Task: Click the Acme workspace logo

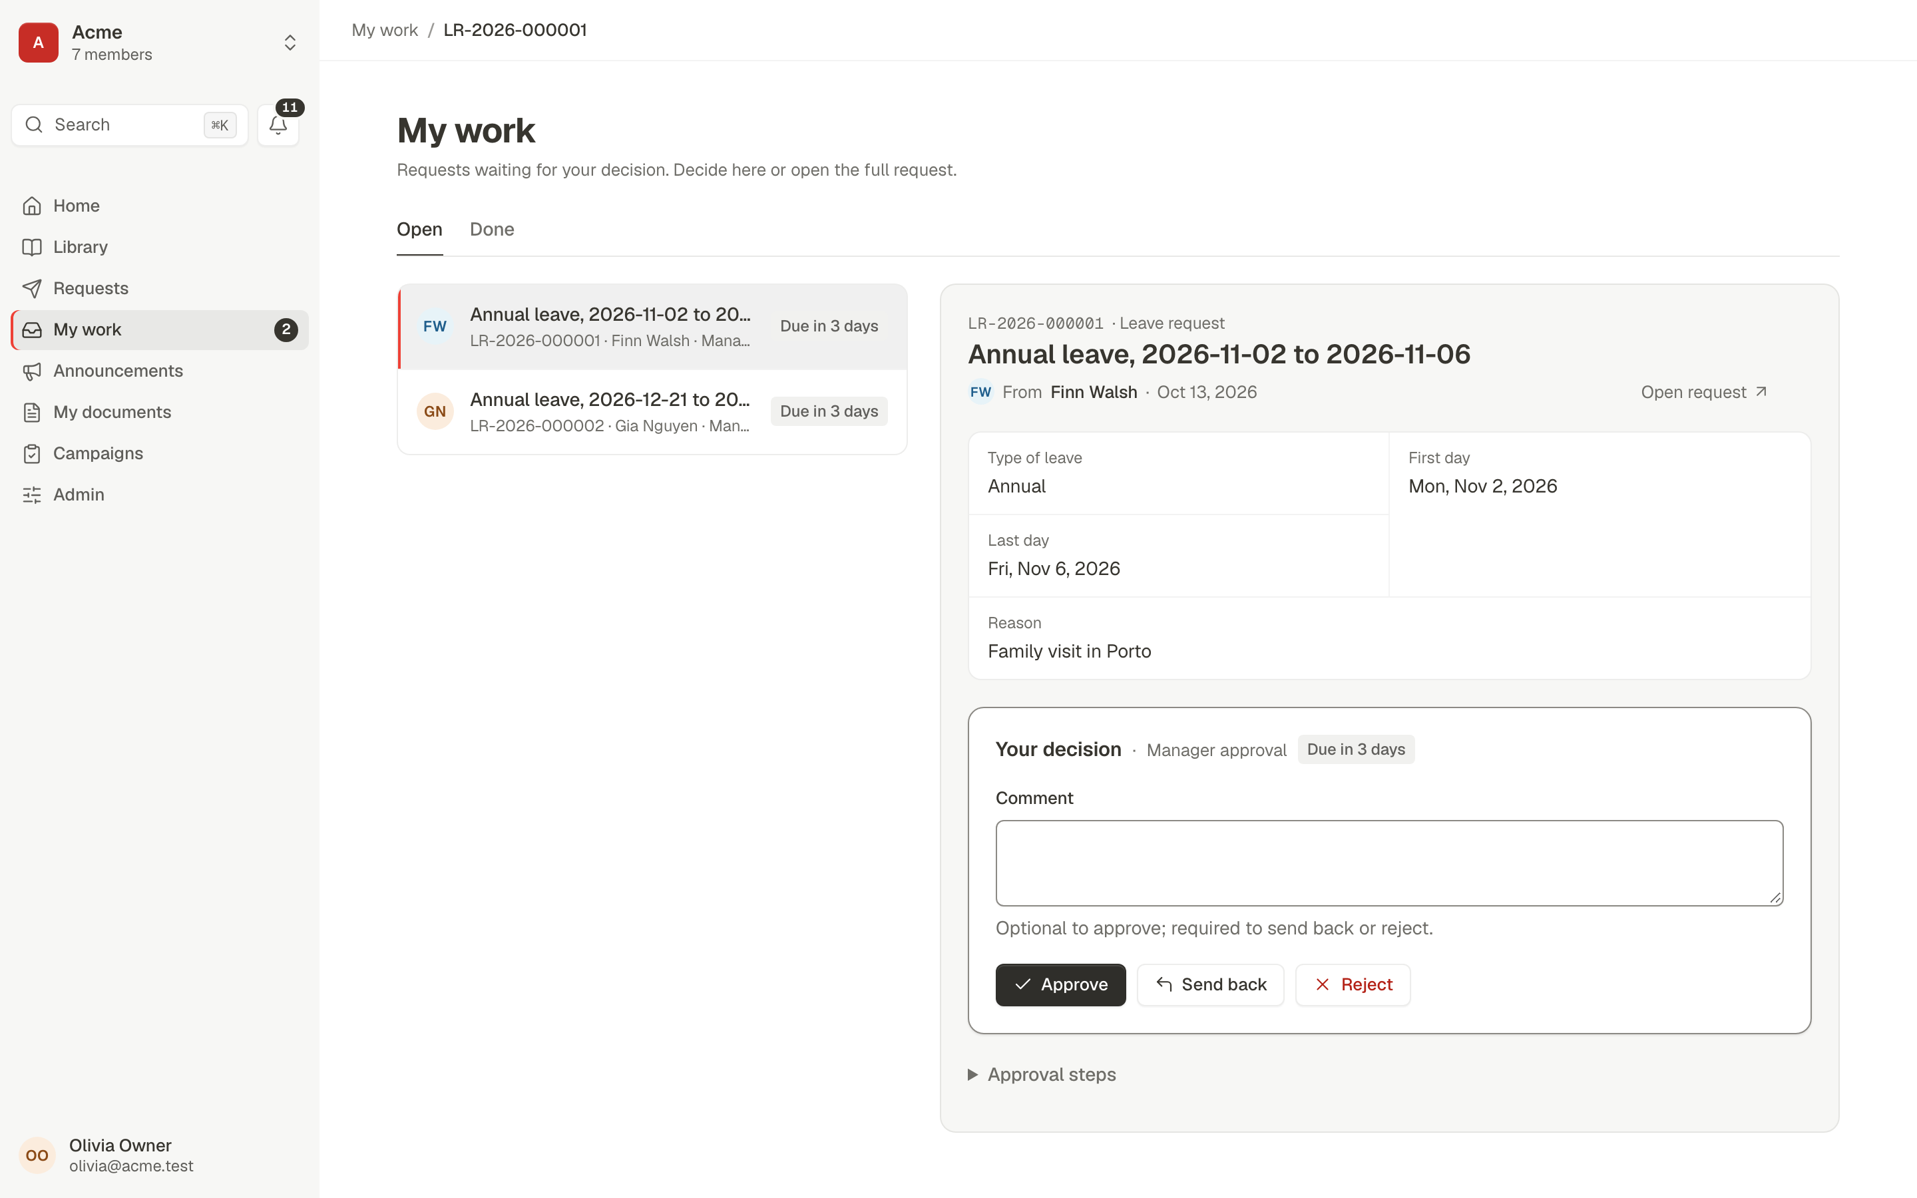Action: point(38,43)
